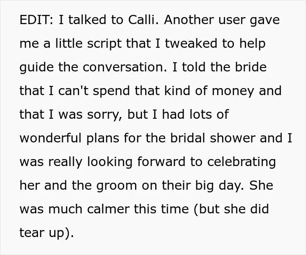Click the word "shower" in sixth line
This screenshot has width=306, height=255.
pyautogui.click(x=233, y=138)
